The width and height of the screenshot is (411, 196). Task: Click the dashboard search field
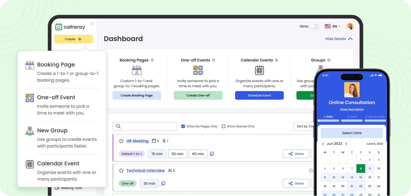[x=145, y=126]
